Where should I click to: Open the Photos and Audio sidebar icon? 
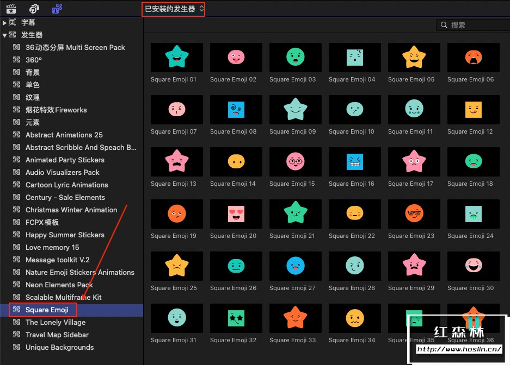[34, 9]
